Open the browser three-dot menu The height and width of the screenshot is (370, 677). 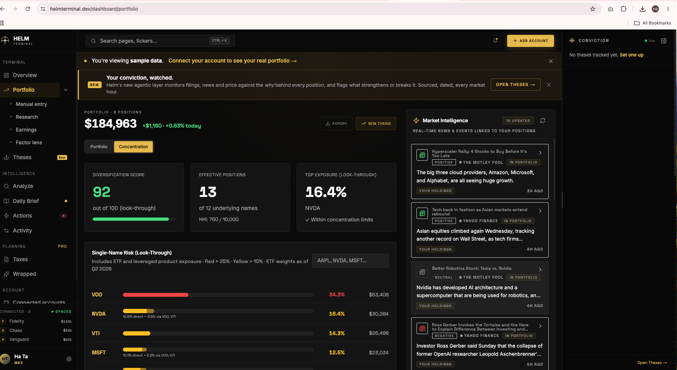[x=668, y=9]
